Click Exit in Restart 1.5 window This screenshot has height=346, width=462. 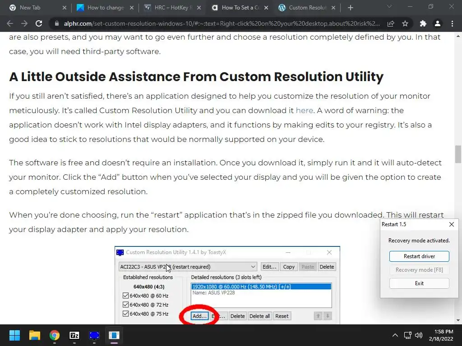pos(419,283)
